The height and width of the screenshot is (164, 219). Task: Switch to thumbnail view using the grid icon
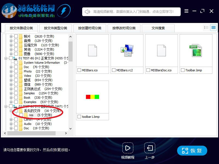214,27
